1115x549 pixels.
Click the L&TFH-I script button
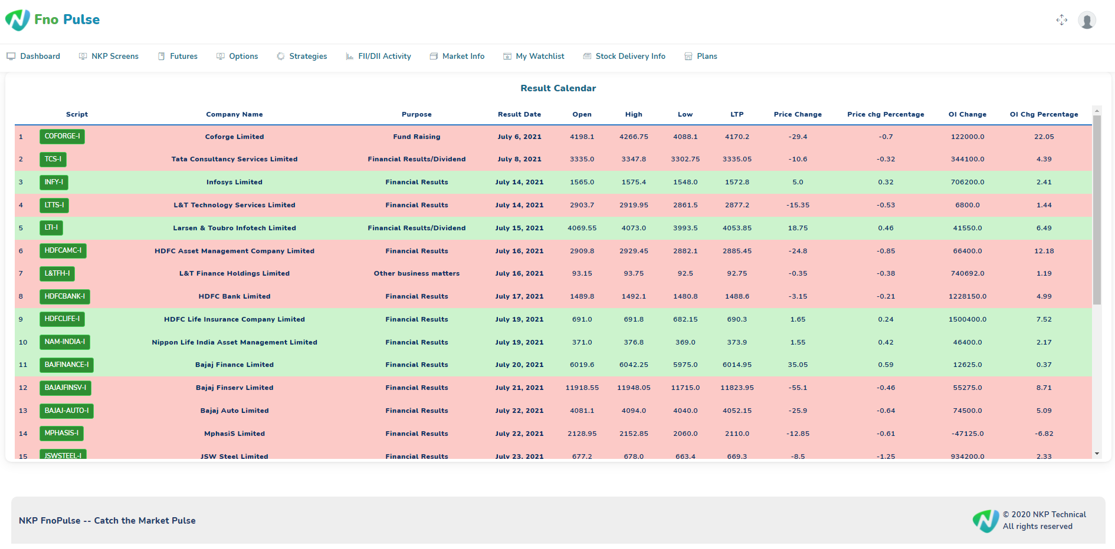57,274
